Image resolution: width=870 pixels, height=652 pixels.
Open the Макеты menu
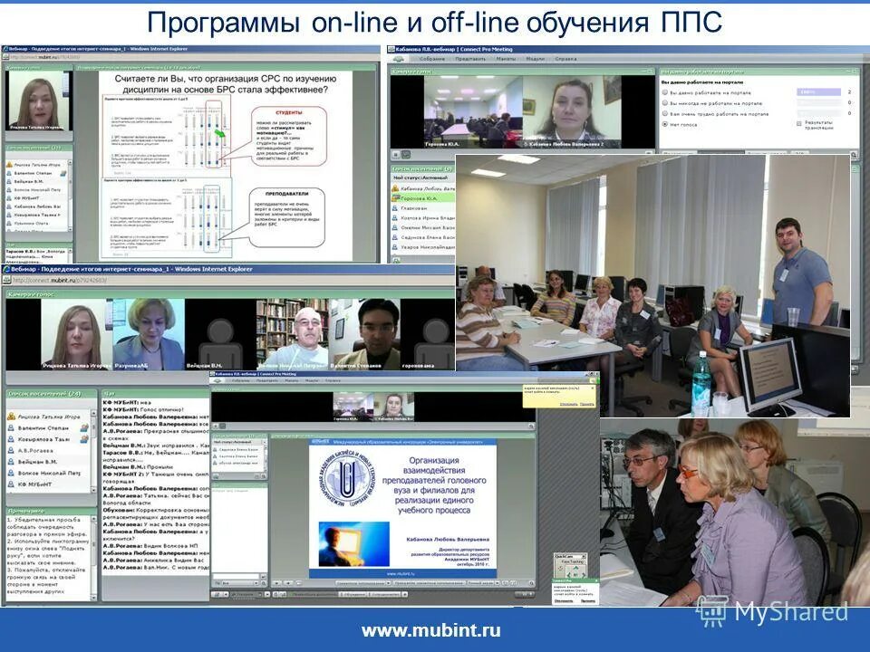[505, 59]
